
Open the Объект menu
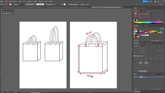tap(20, 1)
